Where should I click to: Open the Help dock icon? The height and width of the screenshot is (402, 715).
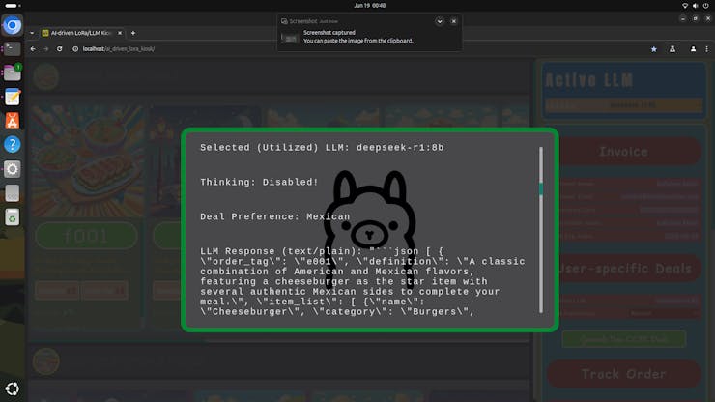(13, 145)
